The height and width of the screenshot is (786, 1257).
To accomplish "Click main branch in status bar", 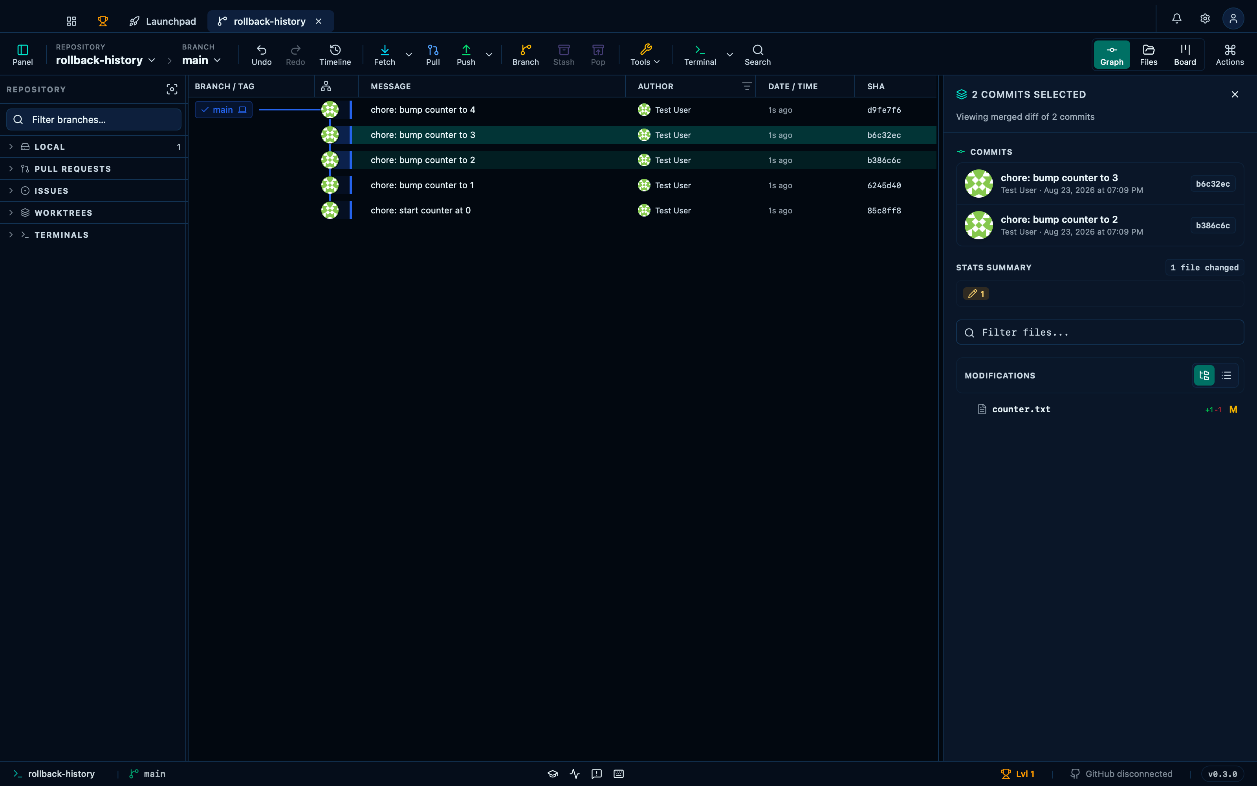I will tap(148, 773).
